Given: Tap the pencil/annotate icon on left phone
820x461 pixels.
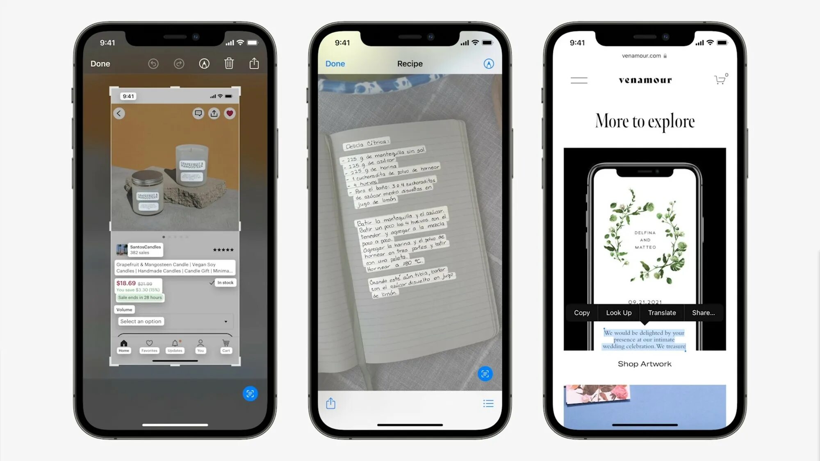Looking at the screenshot, I should [204, 64].
